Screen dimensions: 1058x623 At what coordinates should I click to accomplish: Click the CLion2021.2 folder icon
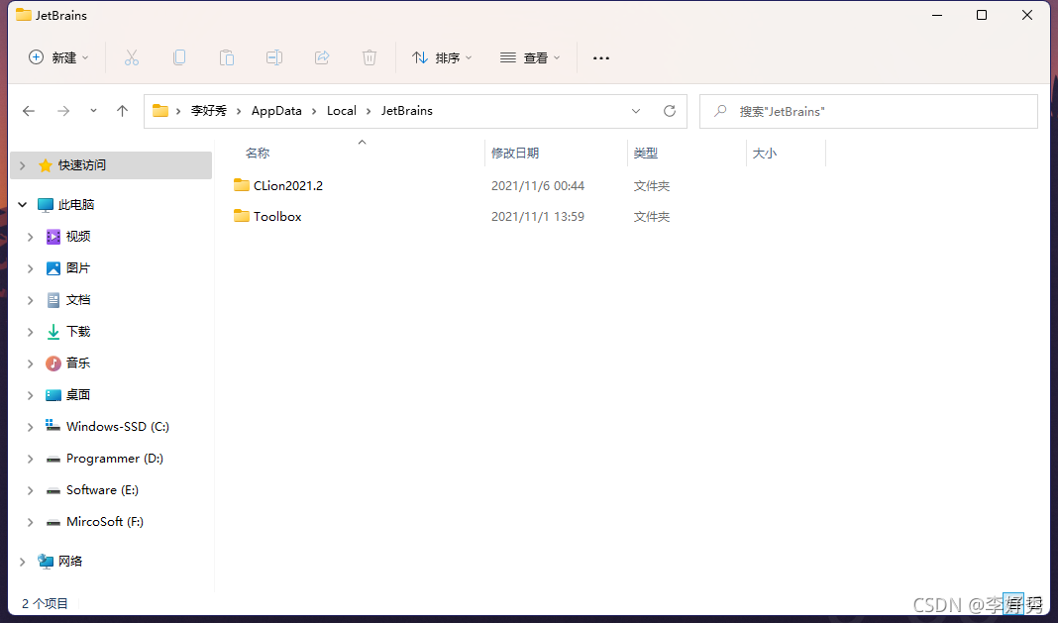pyautogui.click(x=242, y=185)
